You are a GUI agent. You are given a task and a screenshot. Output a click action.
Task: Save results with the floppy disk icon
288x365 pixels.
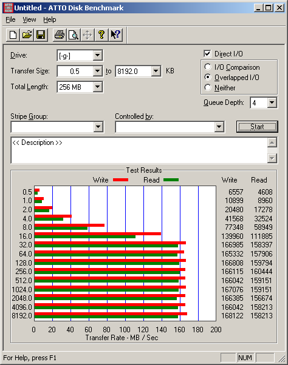[41, 35]
